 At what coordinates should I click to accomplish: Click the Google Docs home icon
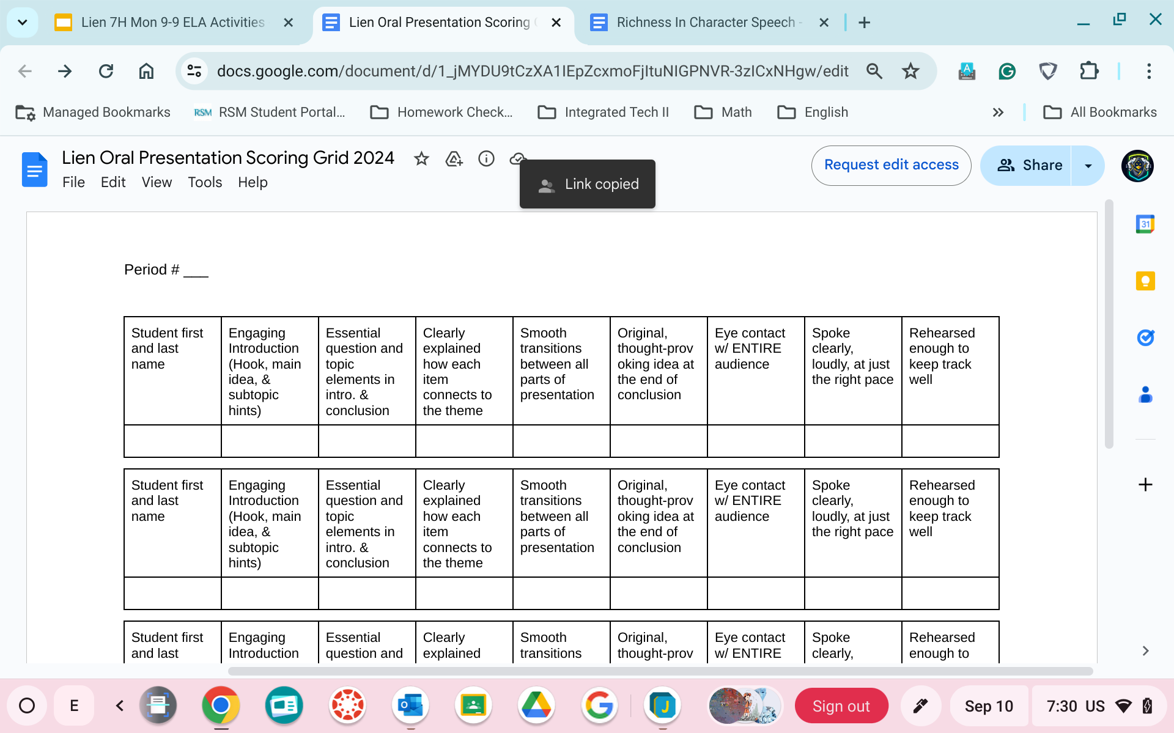[x=34, y=169]
